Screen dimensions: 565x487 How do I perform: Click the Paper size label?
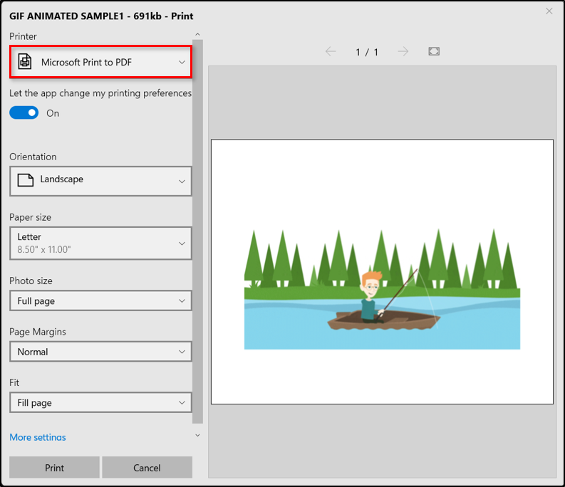(x=30, y=217)
